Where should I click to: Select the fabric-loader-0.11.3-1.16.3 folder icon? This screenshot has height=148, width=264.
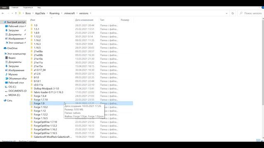pos(31,92)
